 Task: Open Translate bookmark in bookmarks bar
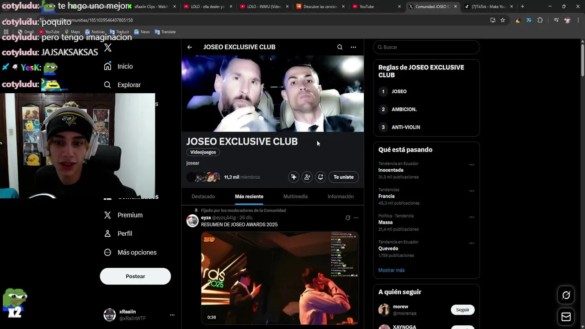click(165, 32)
